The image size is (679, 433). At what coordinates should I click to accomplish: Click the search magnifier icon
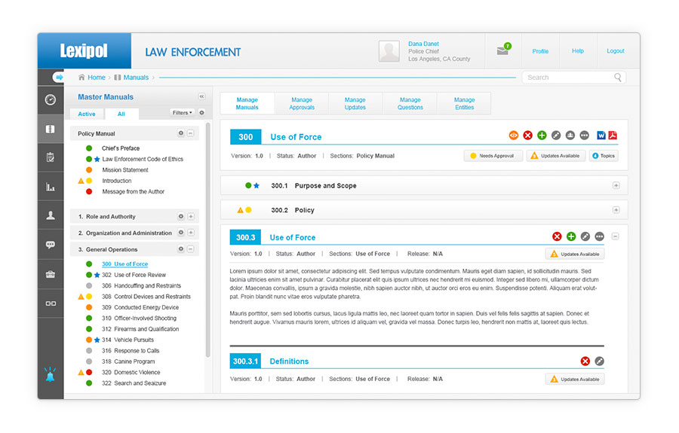pos(617,78)
